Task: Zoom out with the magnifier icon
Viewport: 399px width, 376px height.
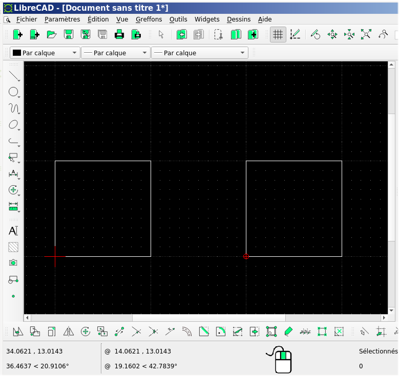Action: click(x=349, y=34)
